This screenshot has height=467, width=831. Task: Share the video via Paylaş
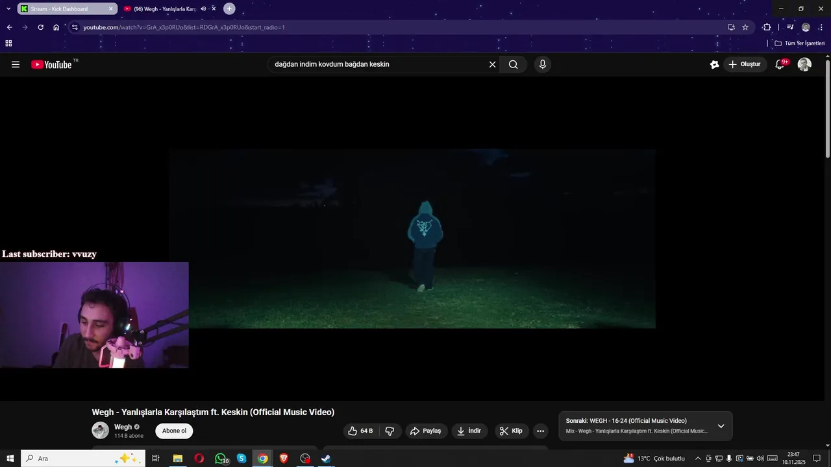point(425,431)
